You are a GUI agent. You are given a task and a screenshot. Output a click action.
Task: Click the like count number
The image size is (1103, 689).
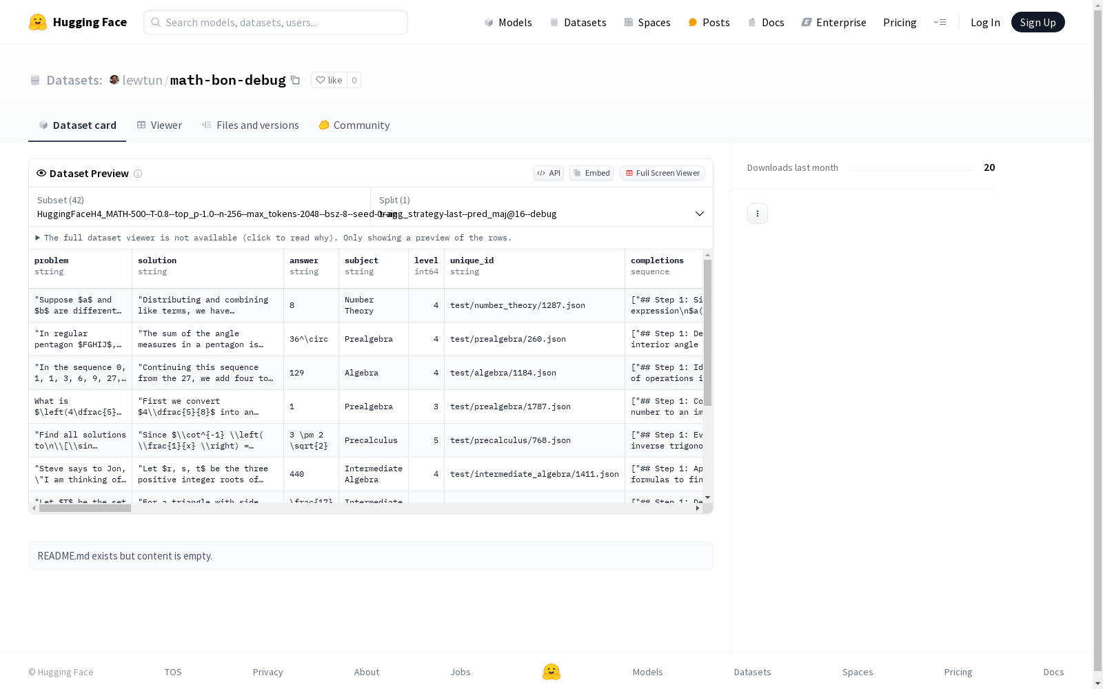coord(354,80)
